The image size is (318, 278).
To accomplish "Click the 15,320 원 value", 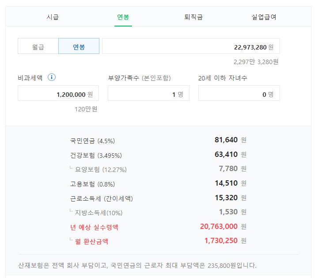I will point(231,198).
